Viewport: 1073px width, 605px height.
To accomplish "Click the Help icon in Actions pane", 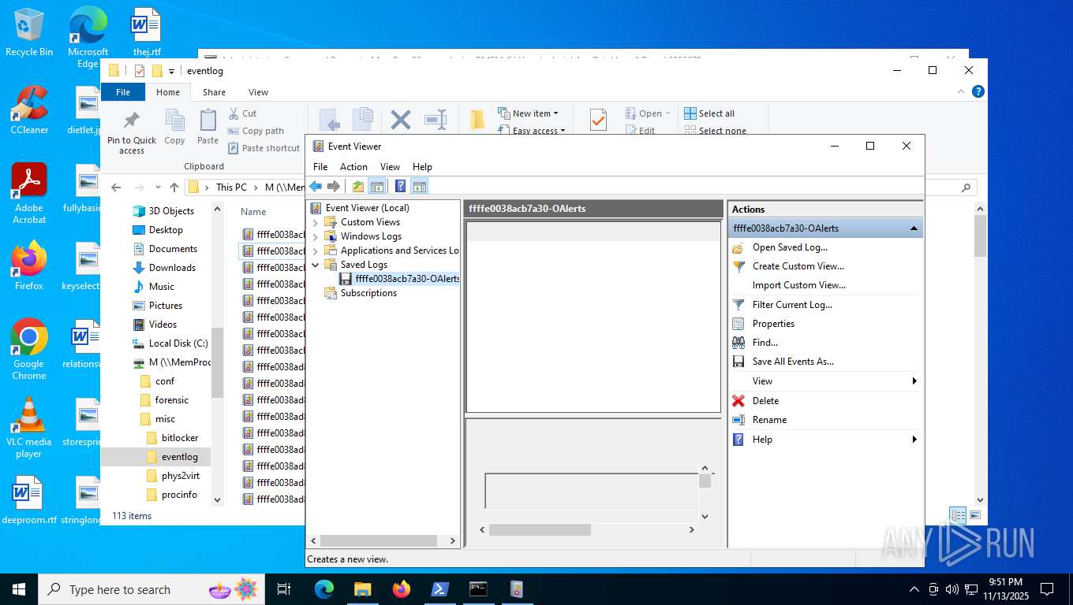I will (x=738, y=440).
